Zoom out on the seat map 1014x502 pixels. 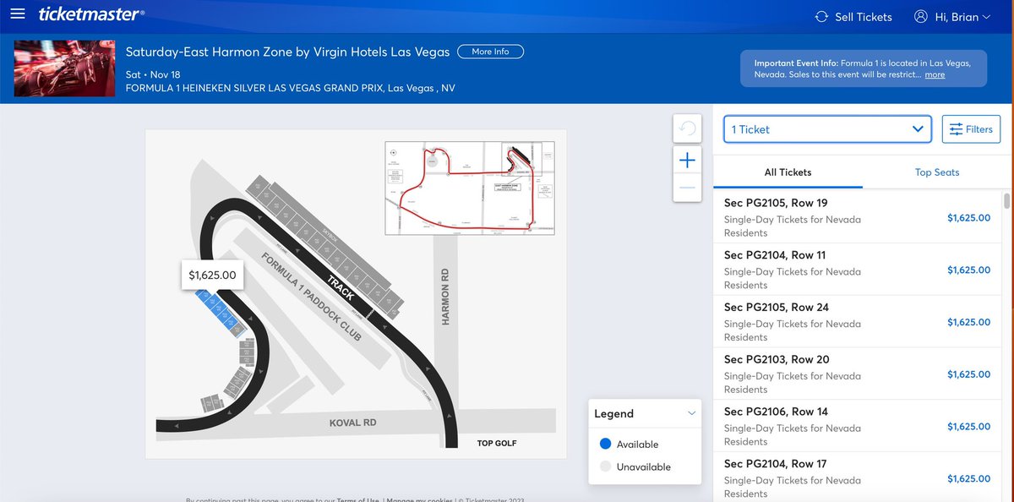[x=688, y=188]
